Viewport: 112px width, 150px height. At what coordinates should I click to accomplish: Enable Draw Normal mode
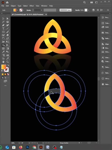pos(3,78)
